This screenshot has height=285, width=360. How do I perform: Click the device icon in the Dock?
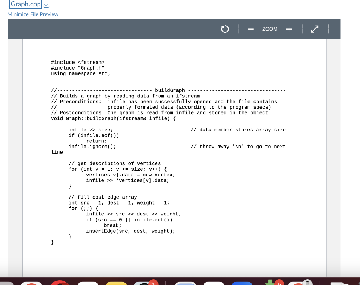coord(307,283)
